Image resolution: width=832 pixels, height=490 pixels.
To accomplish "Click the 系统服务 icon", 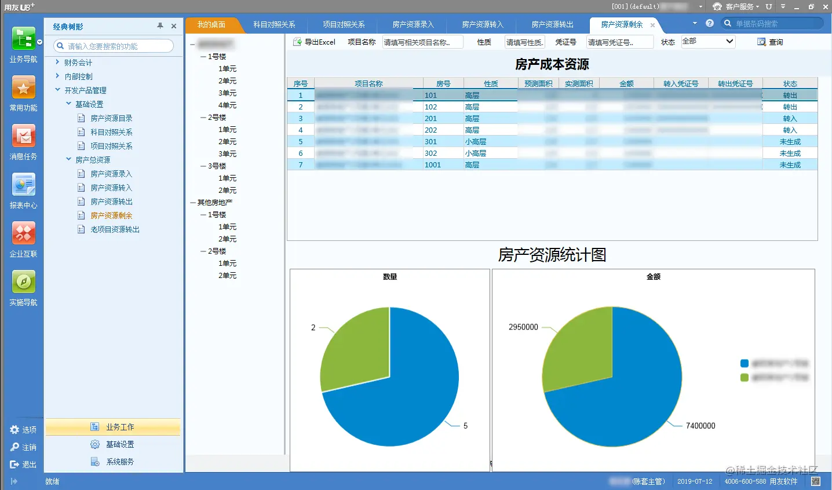I will point(95,462).
